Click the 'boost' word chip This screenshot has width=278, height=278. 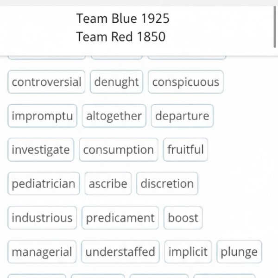(x=183, y=218)
